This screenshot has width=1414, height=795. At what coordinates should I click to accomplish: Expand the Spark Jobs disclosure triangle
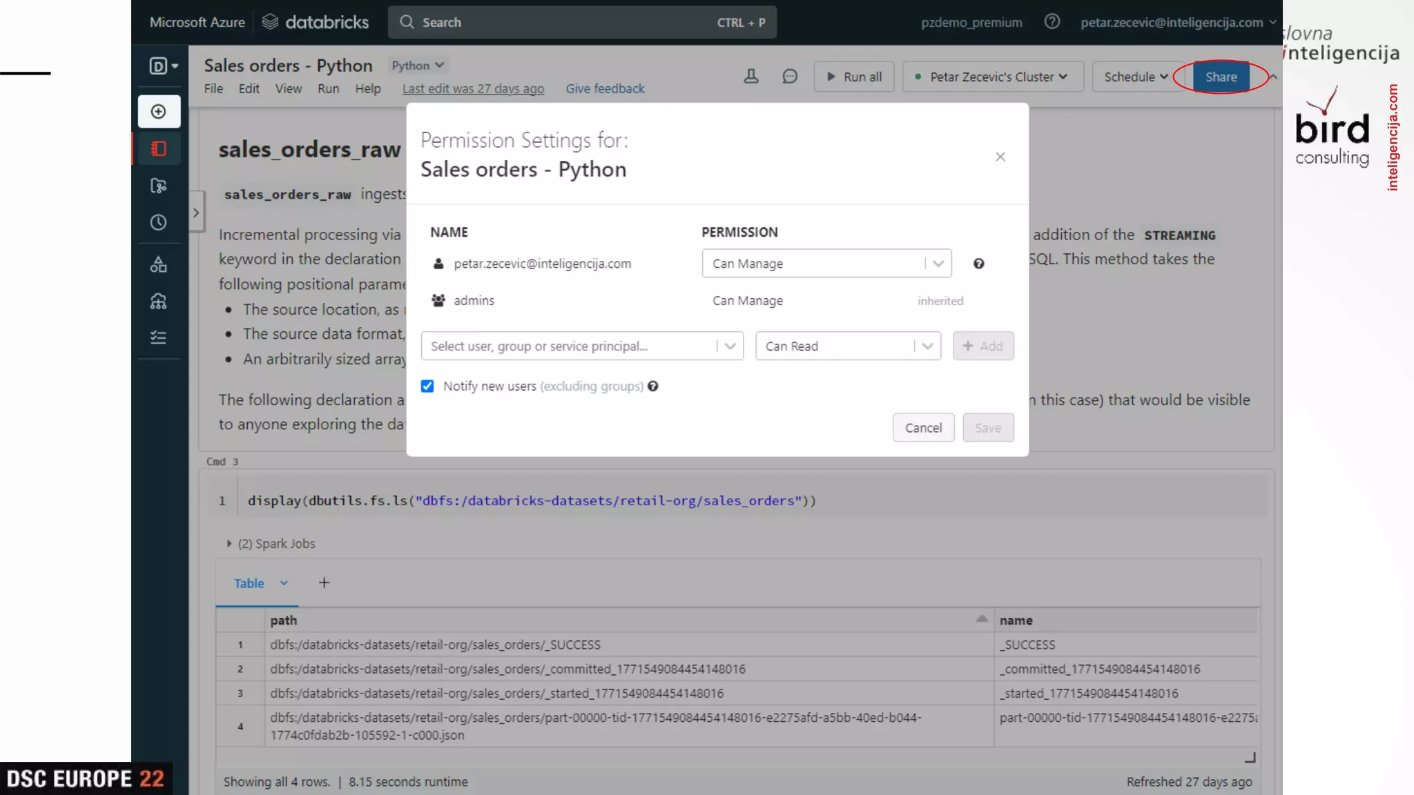tap(229, 544)
